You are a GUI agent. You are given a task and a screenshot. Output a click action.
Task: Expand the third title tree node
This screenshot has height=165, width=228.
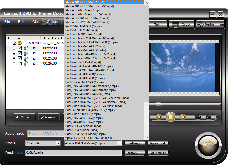14,58
